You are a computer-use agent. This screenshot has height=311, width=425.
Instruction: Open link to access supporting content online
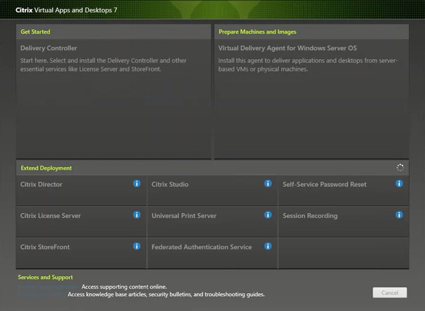click(x=50, y=287)
